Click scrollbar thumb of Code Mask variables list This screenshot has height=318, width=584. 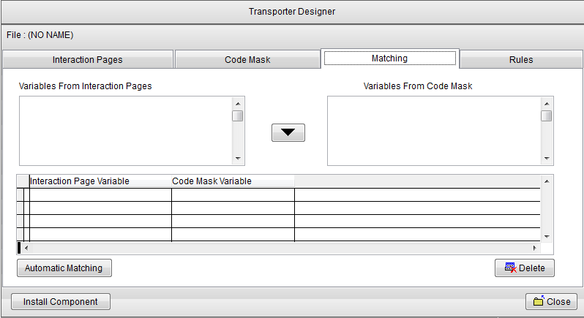click(x=547, y=116)
